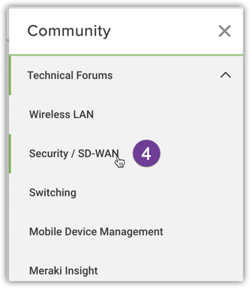Click the step 4 callout circle
250x288 pixels.
point(146,153)
